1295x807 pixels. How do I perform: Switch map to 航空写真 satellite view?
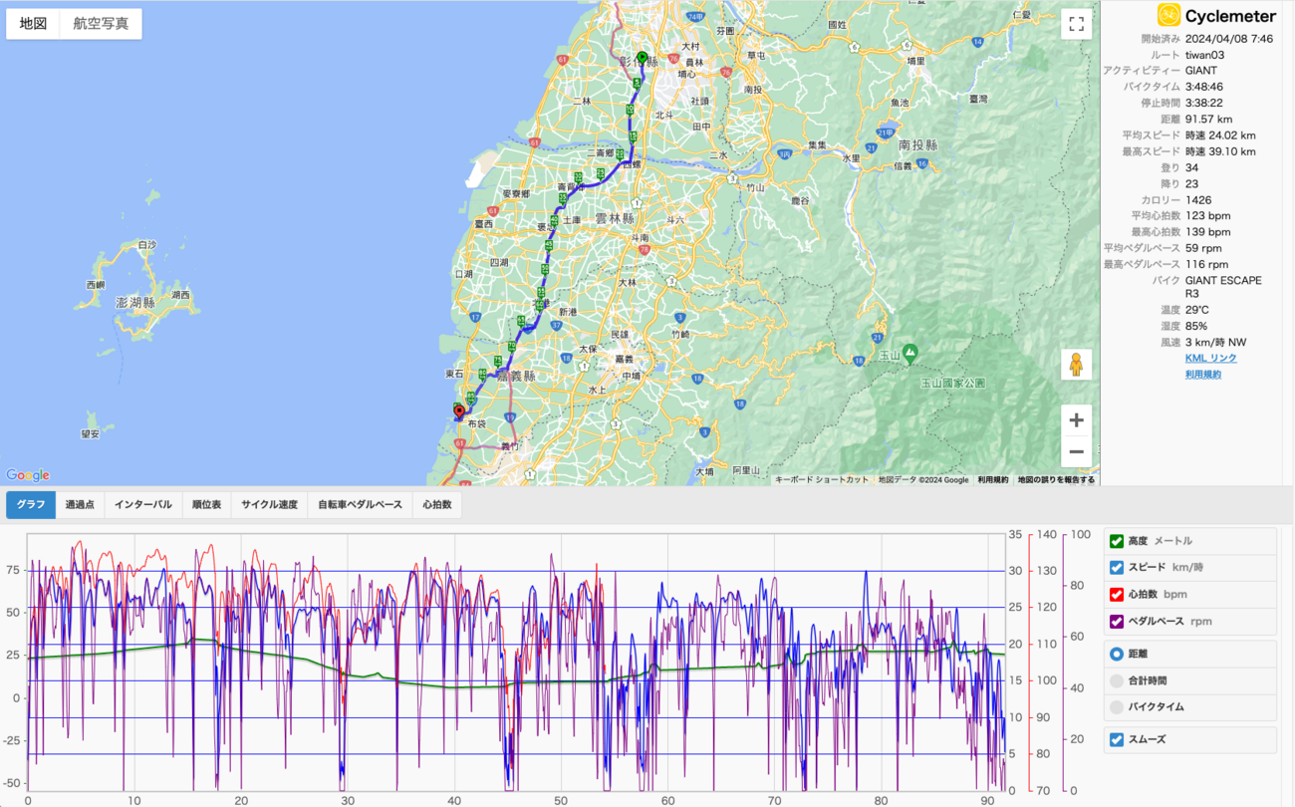pyautogui.click(x=102, y=24)
